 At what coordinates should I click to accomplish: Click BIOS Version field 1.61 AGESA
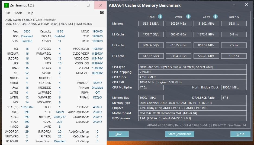point(192,118)
